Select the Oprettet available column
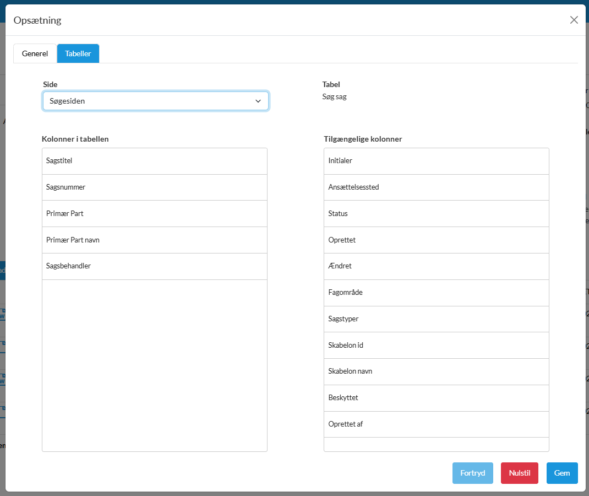589x496 pixels. pos(436,240)
